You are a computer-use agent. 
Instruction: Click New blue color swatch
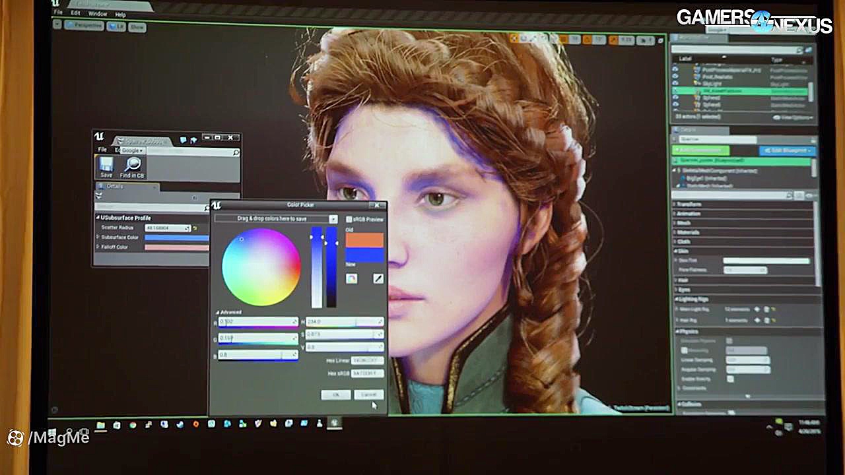[364, 255]
